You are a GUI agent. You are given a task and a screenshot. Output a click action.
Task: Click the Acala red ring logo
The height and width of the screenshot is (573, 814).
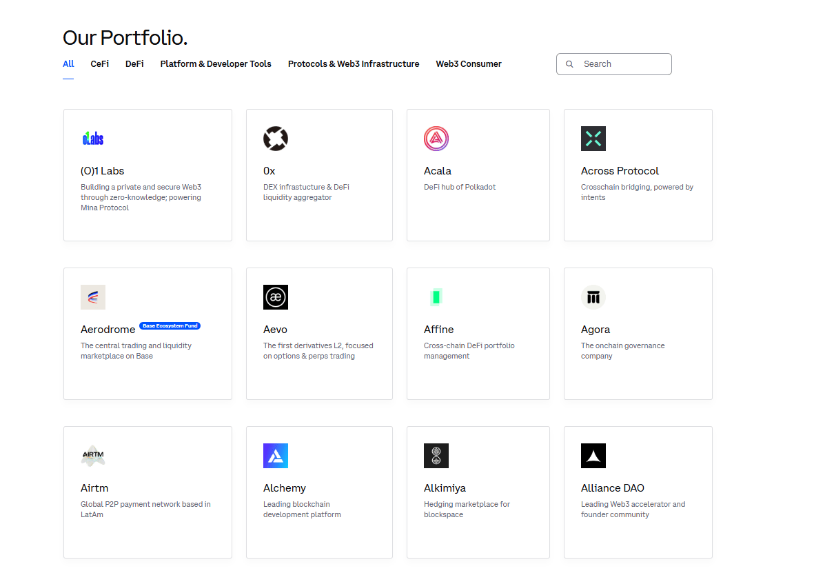pos(436,139)
